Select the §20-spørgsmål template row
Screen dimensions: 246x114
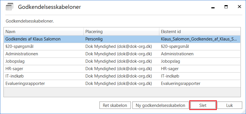click(20, 46)
